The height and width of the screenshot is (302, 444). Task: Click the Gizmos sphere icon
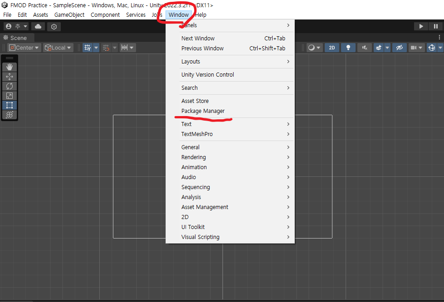point(432,48)
